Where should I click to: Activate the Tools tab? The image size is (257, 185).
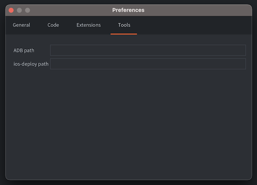124,25
